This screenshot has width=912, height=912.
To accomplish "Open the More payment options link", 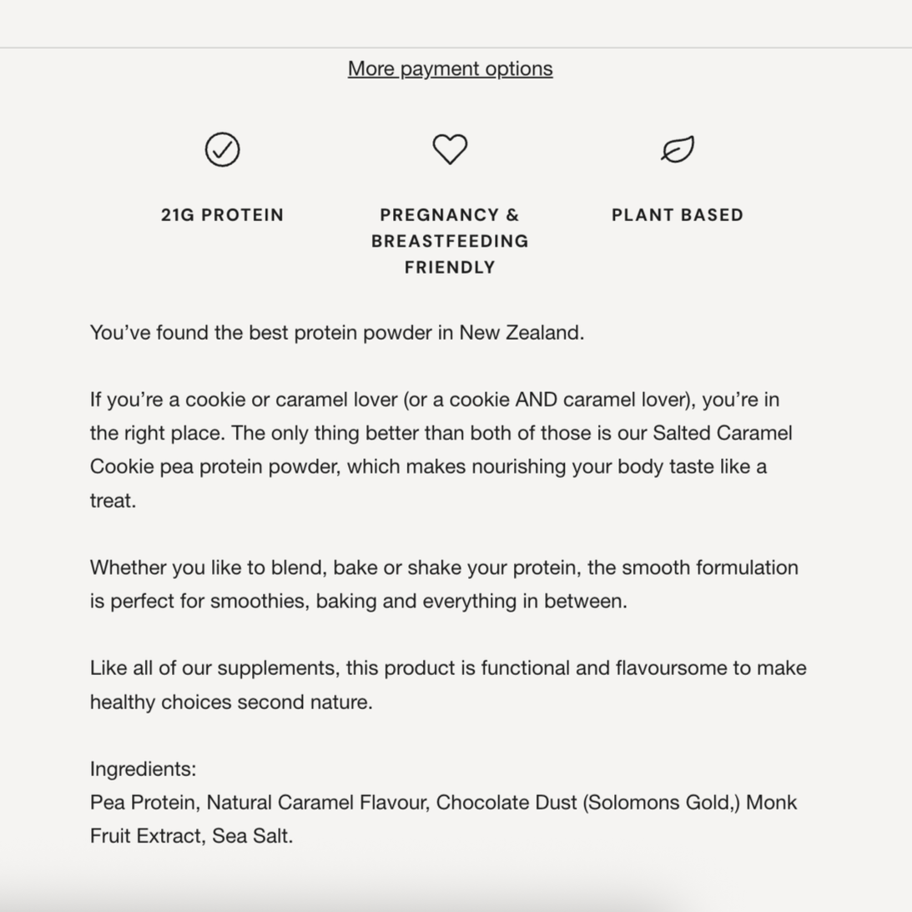I will [451, 68].
